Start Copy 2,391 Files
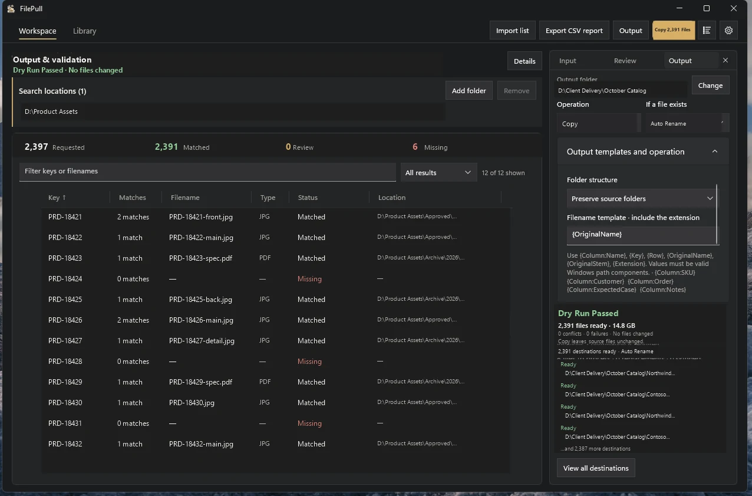The image size is (752, 496). click(x=673, y=30)
